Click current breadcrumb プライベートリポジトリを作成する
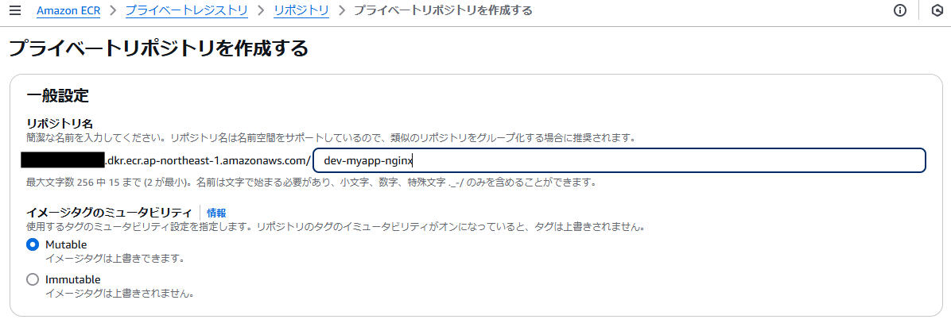This screenshot has height=323, width=951. tap(443, 11)
